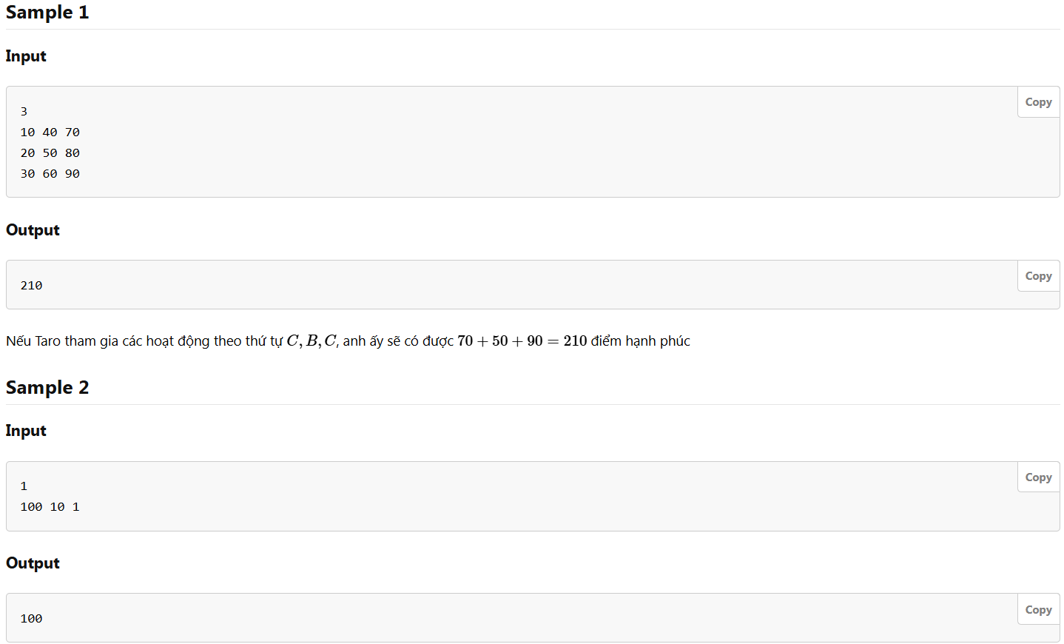Click the formula 70 + 50 + 90 = 210
This screenshot has width=1064, height=644.
522,341
